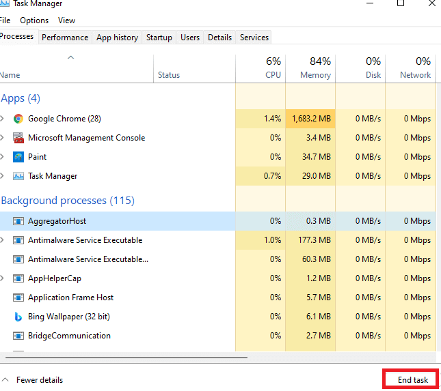Screen dimensions: 441x391
Task: Click the Bing Wallpaper icon
Action: coord(18,317)
